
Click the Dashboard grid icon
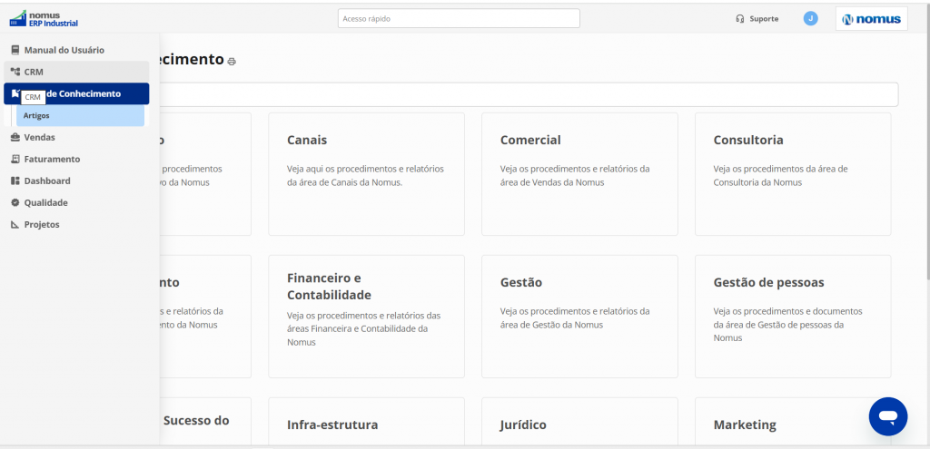click(x=15, y=181)
